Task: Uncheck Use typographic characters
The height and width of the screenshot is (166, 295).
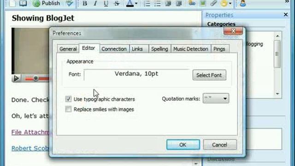Action: 68,99
